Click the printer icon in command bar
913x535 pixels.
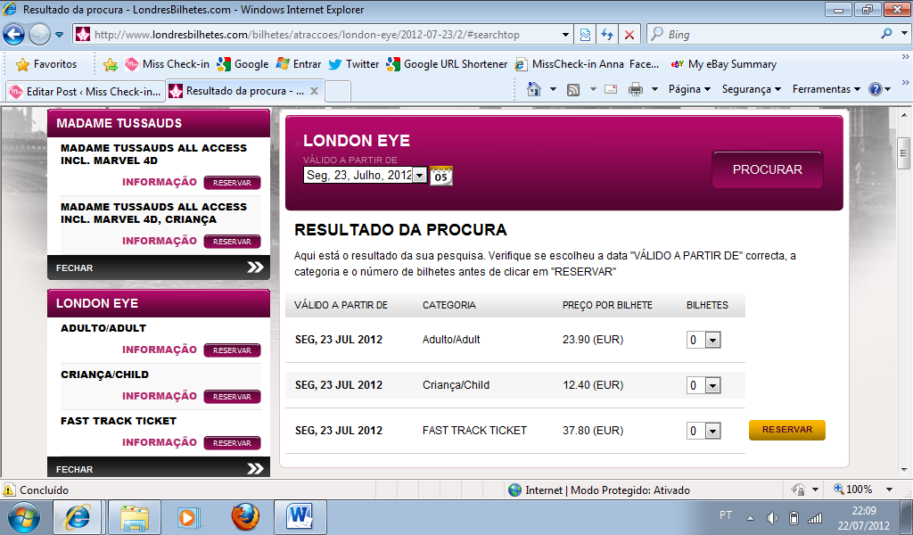coord(635,89)
